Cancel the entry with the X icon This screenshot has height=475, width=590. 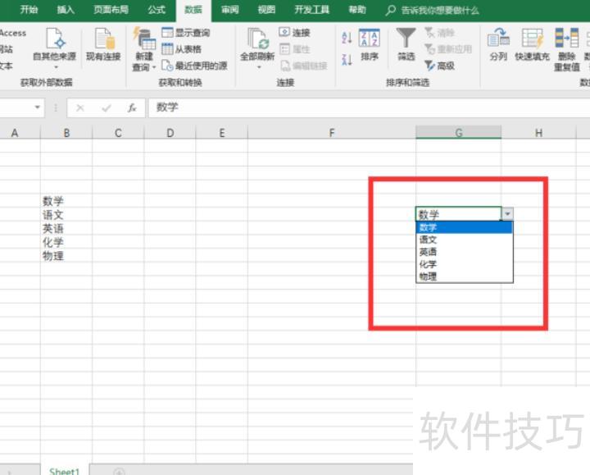pyautogui.click(x=79, y=108)
